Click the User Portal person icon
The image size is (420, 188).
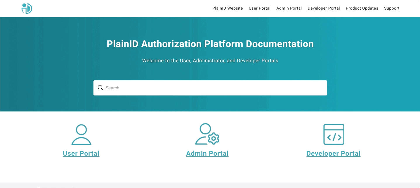click(x=81, y=134)
